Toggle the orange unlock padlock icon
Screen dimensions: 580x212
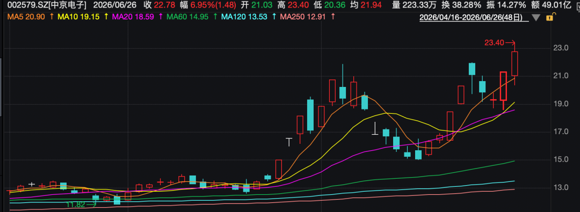coord(551,17)
